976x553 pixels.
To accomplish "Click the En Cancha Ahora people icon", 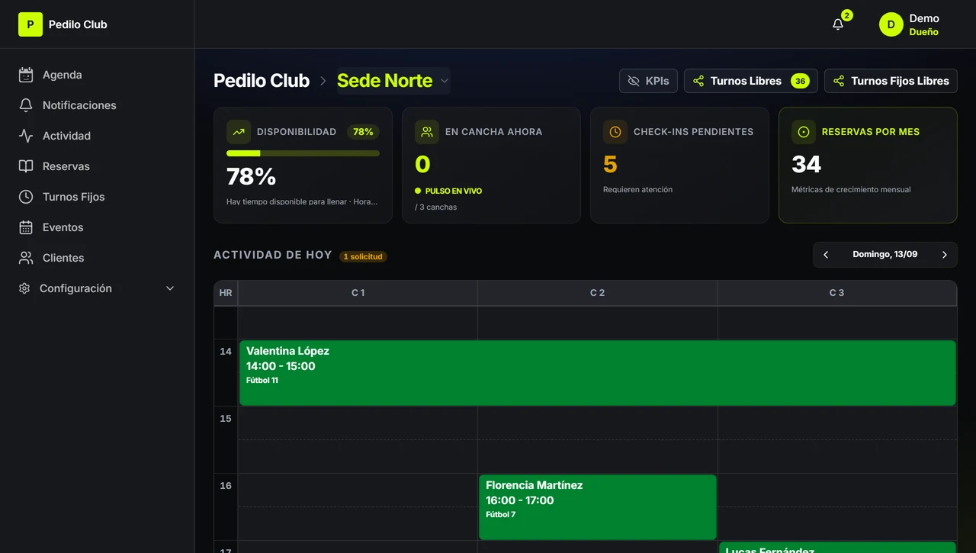I will point(427,132).
